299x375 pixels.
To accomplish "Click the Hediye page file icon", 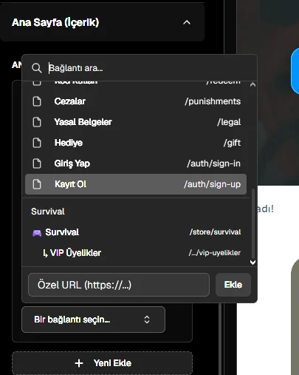I will click(37, 143).
